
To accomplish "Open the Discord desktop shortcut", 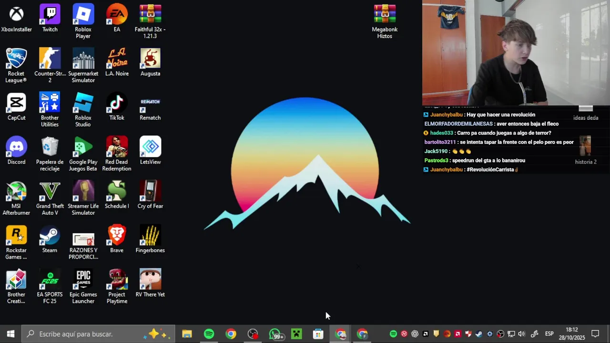I will point(16,151).
